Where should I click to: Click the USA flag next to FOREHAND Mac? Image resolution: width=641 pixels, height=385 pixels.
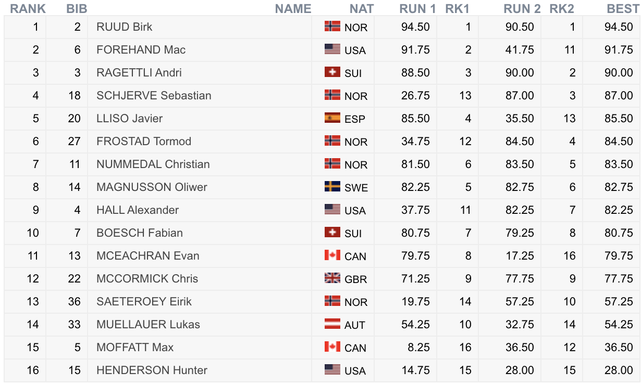coord(332,49)
